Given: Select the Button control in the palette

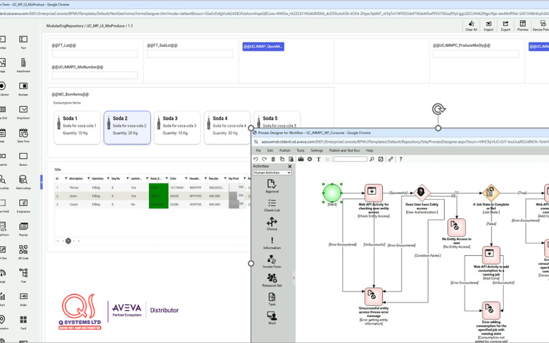Looking at the screenshot, I should point(23,158).
